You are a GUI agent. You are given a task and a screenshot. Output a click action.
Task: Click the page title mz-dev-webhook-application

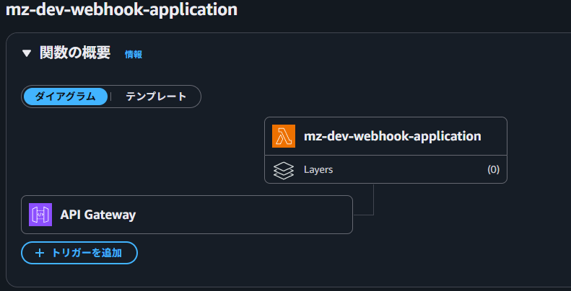(121, 9)
